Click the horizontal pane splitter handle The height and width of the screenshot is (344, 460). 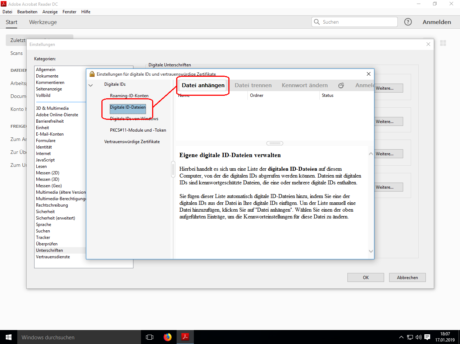[x=275, y=143]
